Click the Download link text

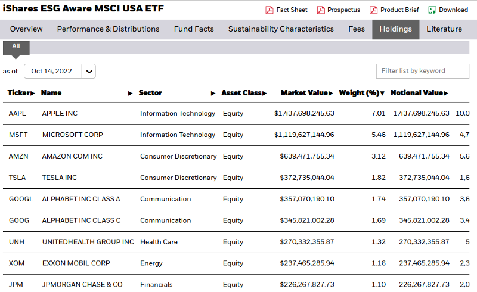click(x=453, y=10)
